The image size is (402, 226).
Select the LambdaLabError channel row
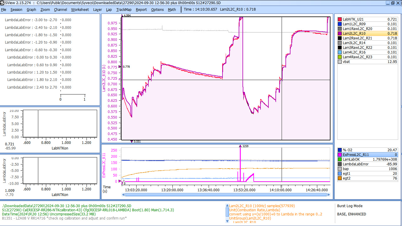pyautogui.click(x=368, y=164)
